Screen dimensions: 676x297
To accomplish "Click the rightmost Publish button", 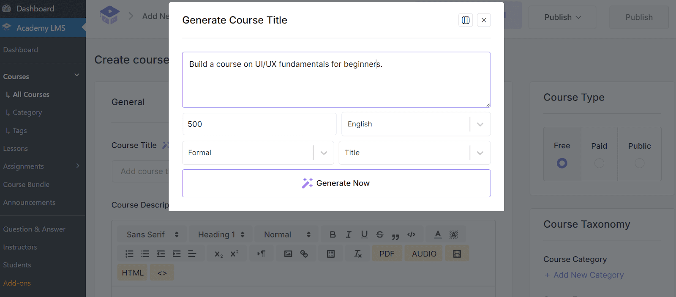I will (x=639, y=17).
